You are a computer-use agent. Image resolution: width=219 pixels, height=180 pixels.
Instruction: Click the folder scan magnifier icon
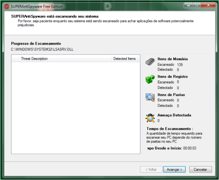(150, 97)
